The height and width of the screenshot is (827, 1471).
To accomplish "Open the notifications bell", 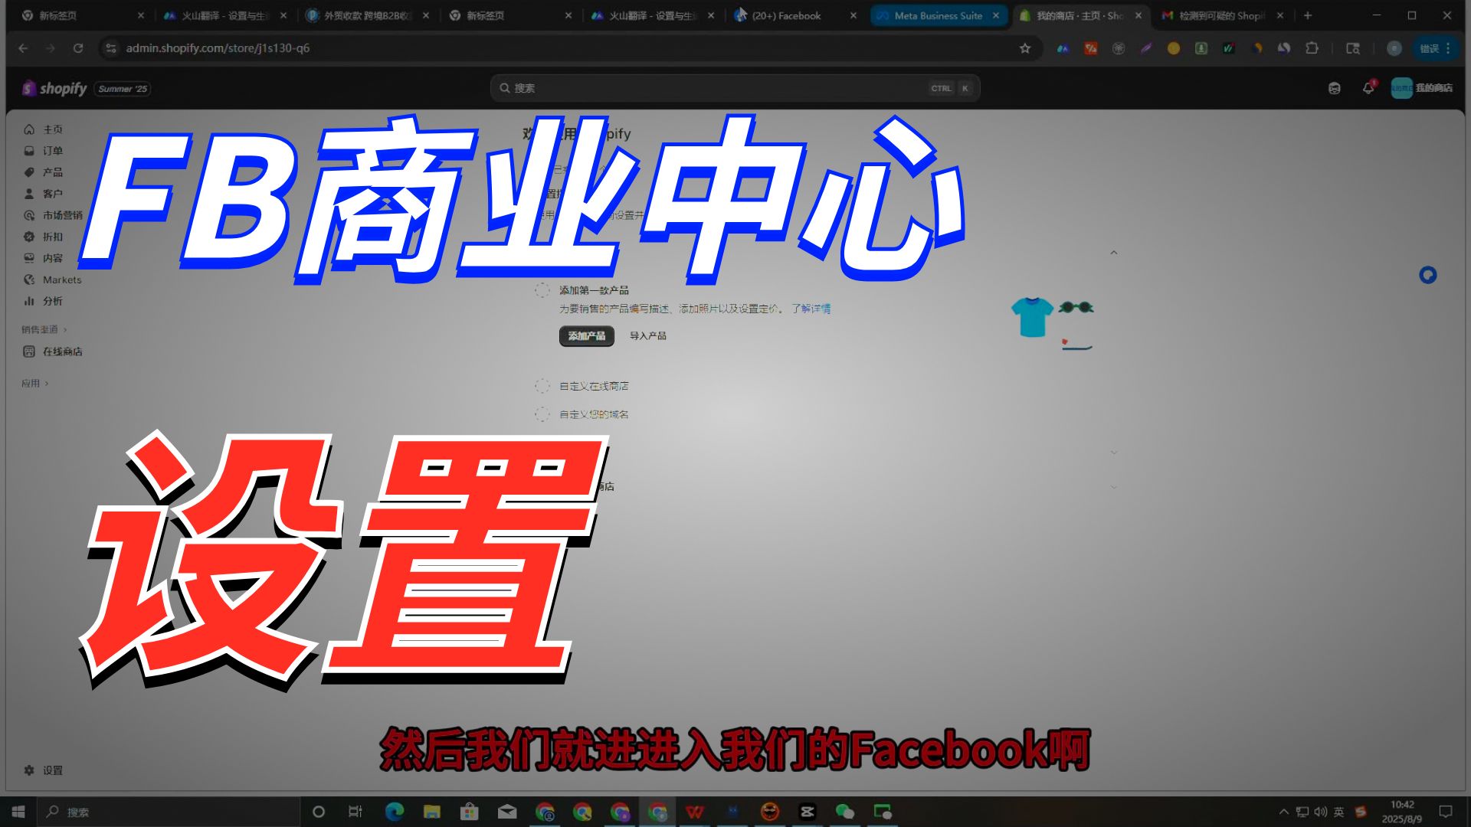I will click(x=1368, y=88).
